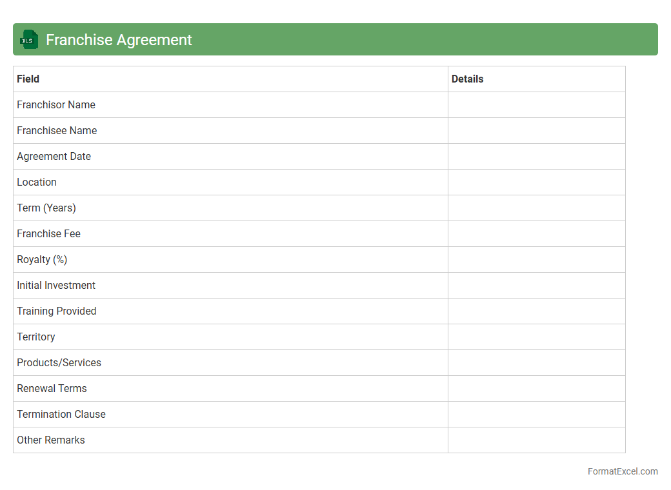Select the Franchise Fee details cell
The image size is (671, 490).
click(x=536, y=234)
